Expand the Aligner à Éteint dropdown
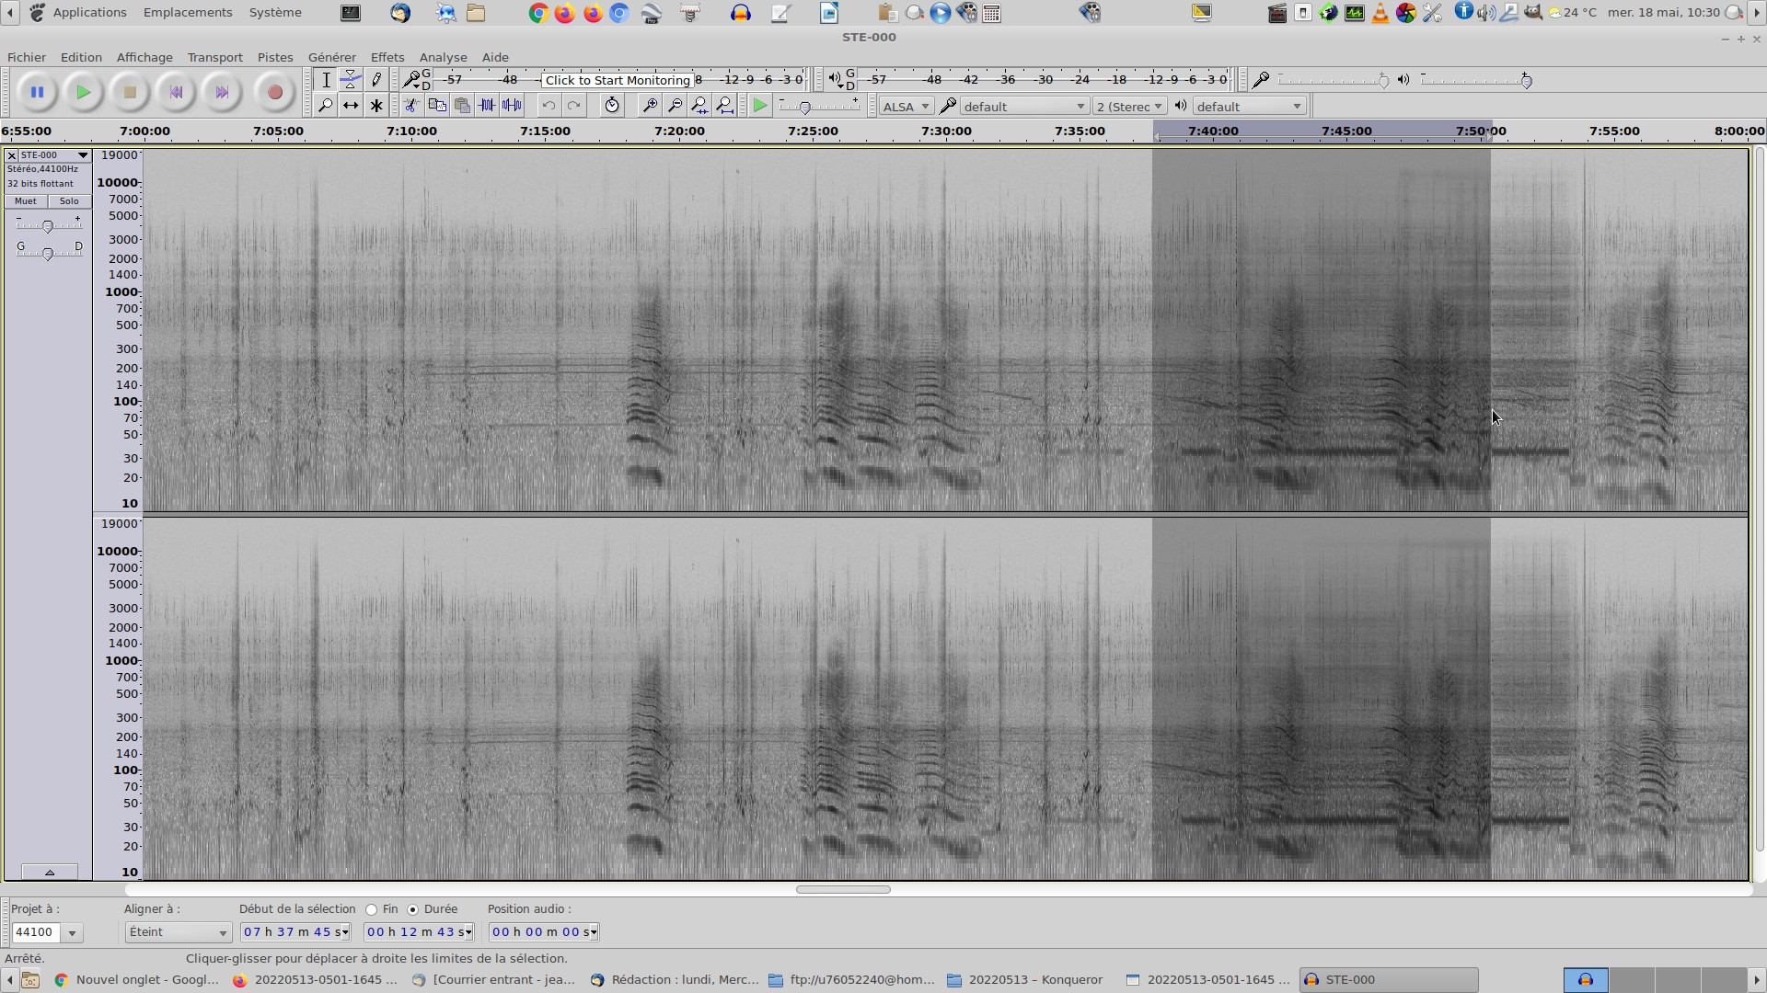 [178, 932]
